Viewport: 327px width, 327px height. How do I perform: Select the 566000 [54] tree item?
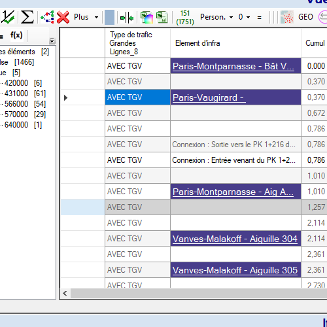click(x=25, y=104)
